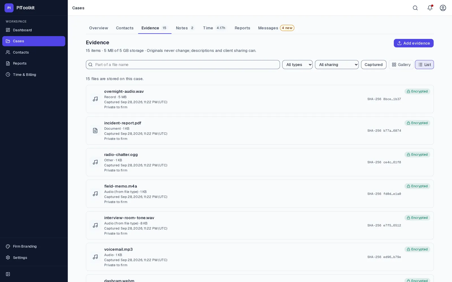
Task: Collapse the sidebar panel icon
Action: [8, 274]
